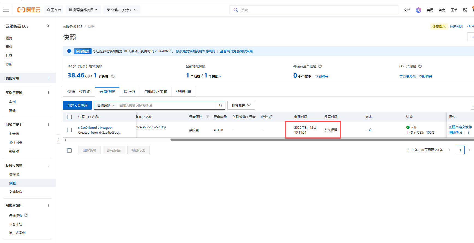Toggle the bottom bulk-selection checkbox
This screenshot has height=243, width=474.
coord(69,150)
